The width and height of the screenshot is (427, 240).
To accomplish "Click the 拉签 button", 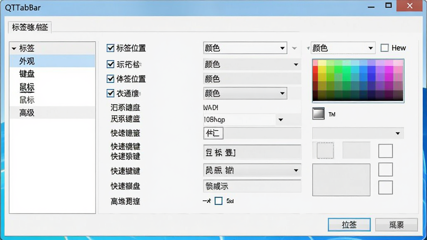I will (349, 225).
